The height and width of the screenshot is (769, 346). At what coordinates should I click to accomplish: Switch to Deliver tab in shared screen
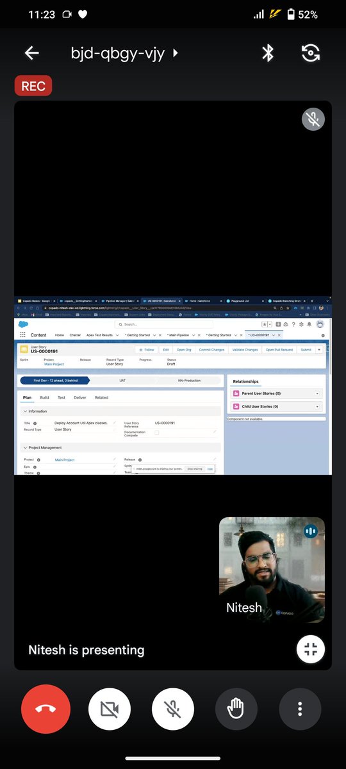pos(80,398)
